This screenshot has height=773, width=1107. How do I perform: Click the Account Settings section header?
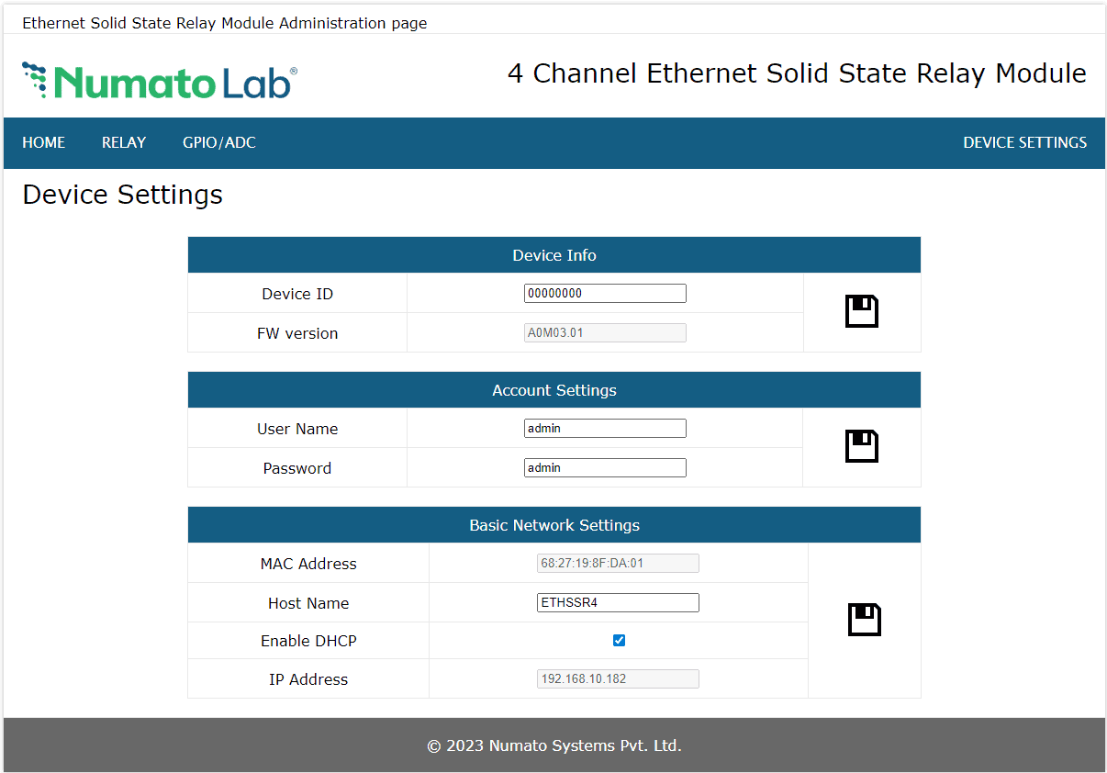point(554,390)
